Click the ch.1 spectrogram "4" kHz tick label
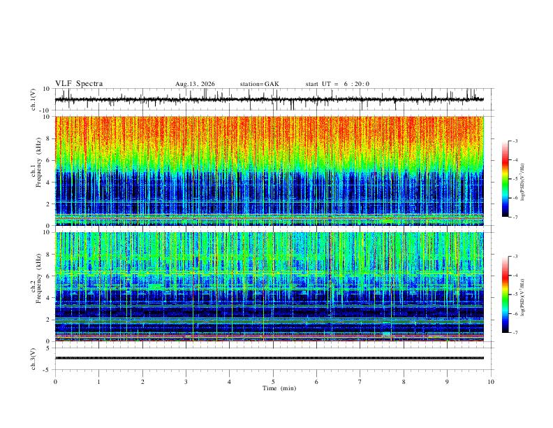This screenshot has height=428, width=553. pos(49,183)
